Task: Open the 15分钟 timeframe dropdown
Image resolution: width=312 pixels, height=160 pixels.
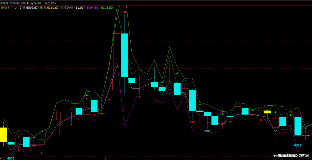Action: (51, 3)
